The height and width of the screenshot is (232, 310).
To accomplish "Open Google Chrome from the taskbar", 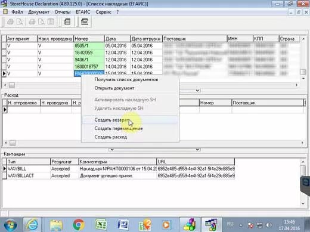I will click(79, 225).
